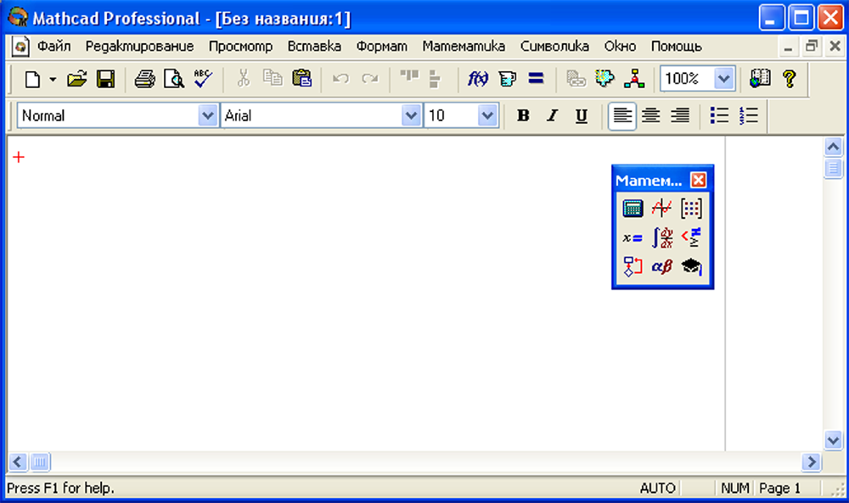
Task: Open the Символика menu
Action: 554,47
